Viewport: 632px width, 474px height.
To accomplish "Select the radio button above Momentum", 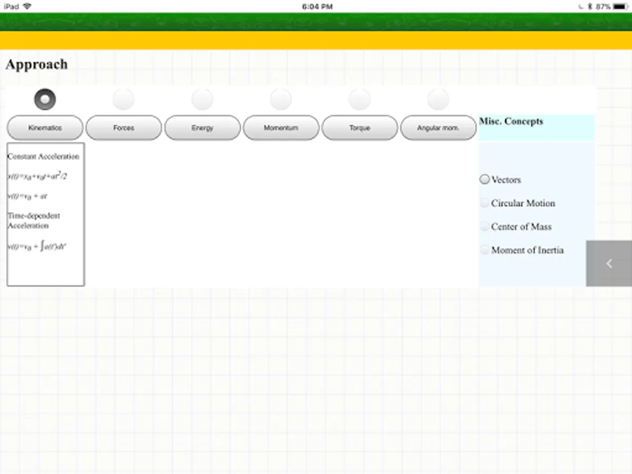I will [x=281, y=99].
